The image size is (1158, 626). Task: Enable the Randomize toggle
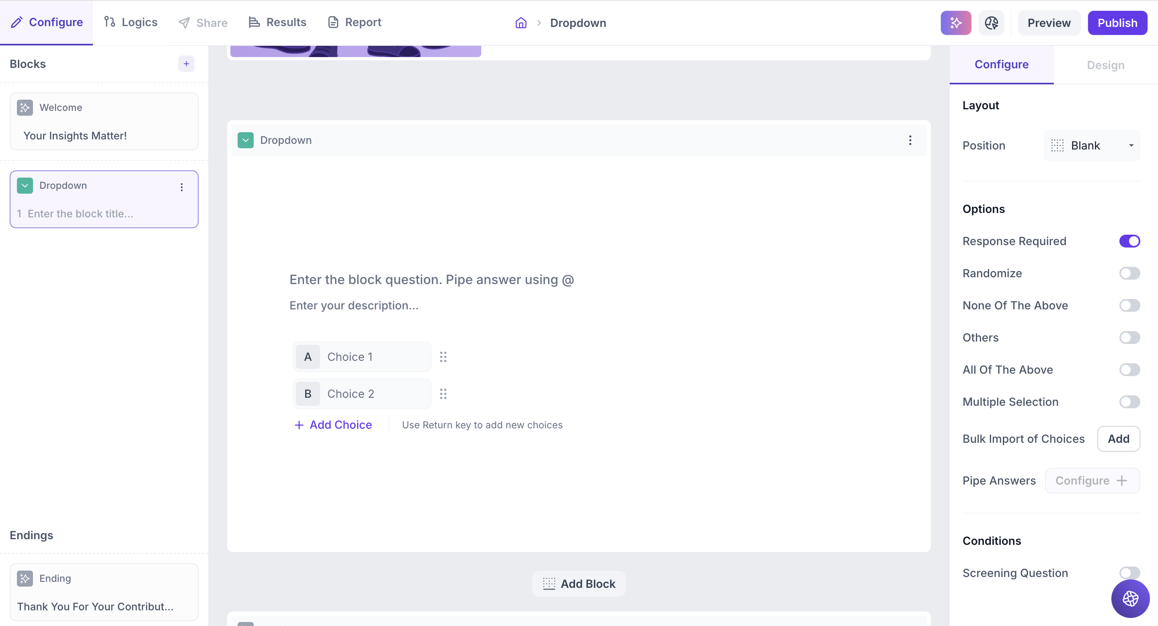(x=1129, y=274)
